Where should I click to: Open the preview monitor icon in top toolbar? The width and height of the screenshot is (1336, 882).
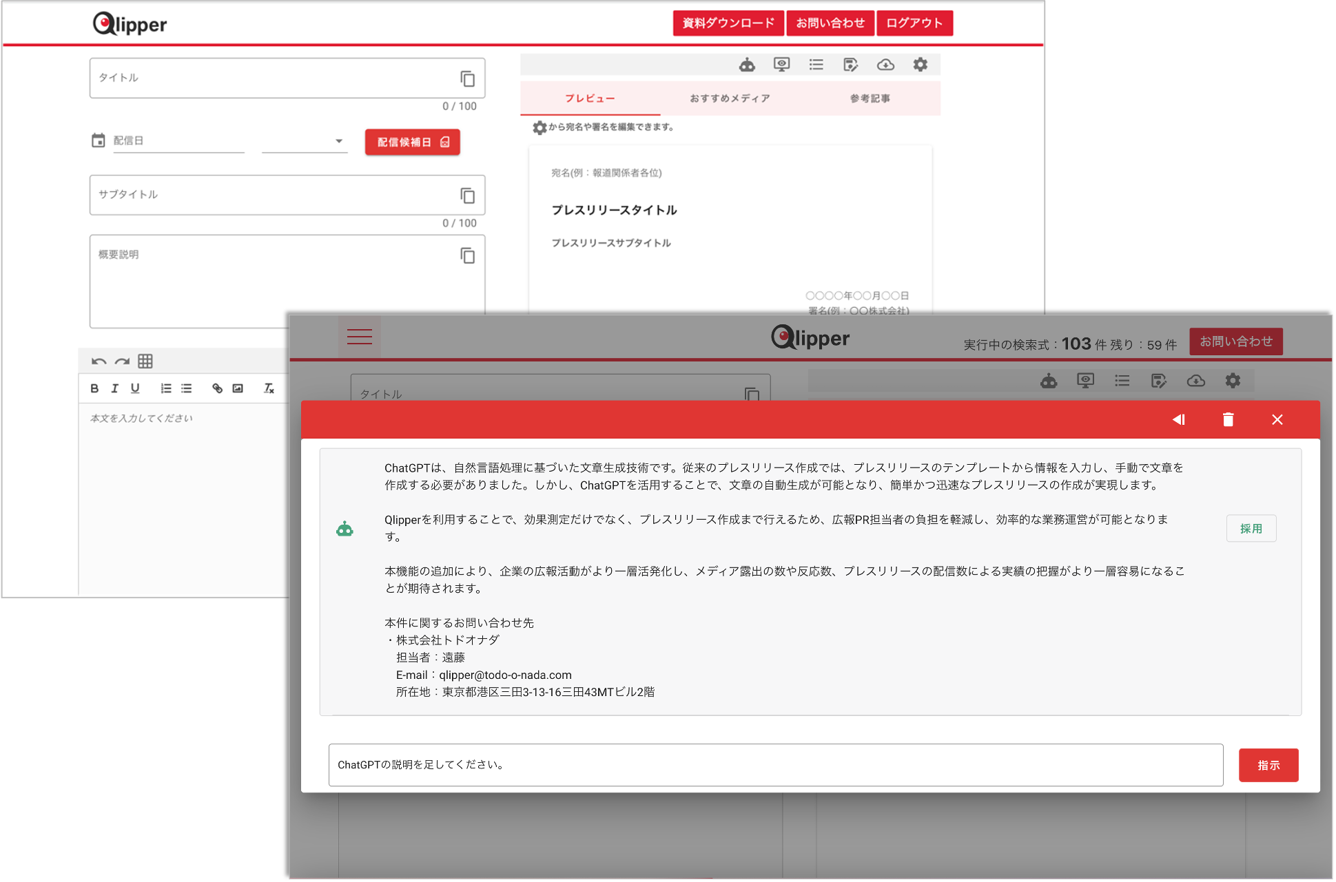(x=781, y=65)
